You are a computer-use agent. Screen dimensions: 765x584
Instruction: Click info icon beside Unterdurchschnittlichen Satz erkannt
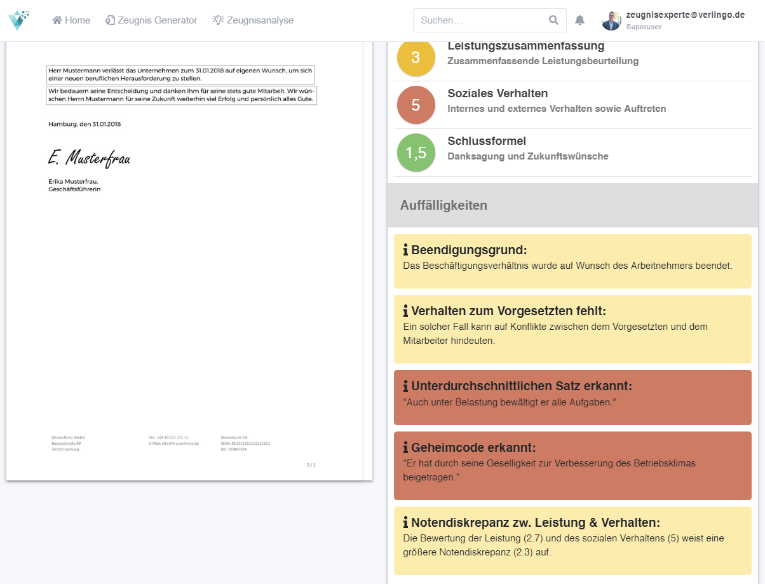tap(405, 386)
